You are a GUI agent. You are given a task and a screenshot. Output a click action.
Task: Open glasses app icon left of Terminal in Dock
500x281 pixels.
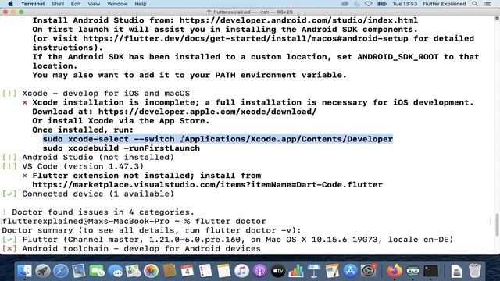click(x=412, y=271)
